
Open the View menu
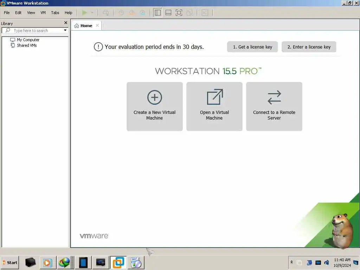[x=31, y=13]
